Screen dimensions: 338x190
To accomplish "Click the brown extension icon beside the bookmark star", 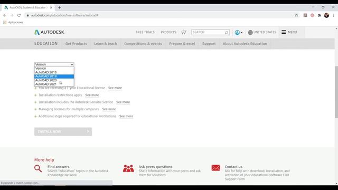I will (305, 15).
